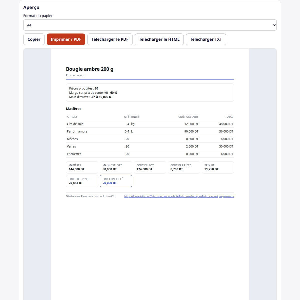Click the Coût par pièce 8,700 DT card
Image resolution: width=300 pixels, height=300 pixels.
tap(184, 167)
